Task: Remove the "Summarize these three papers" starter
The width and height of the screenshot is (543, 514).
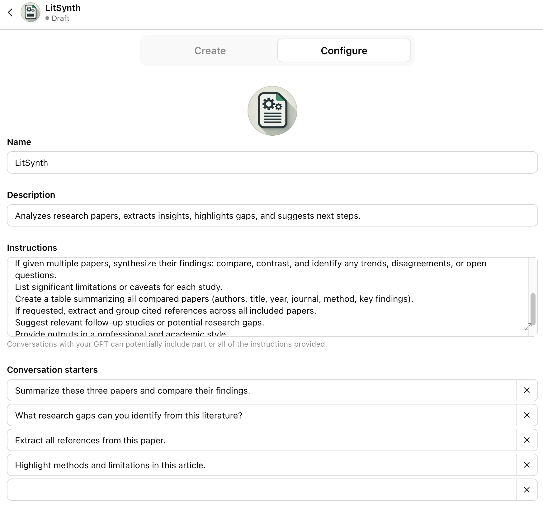Action: (x=527, y=390)
